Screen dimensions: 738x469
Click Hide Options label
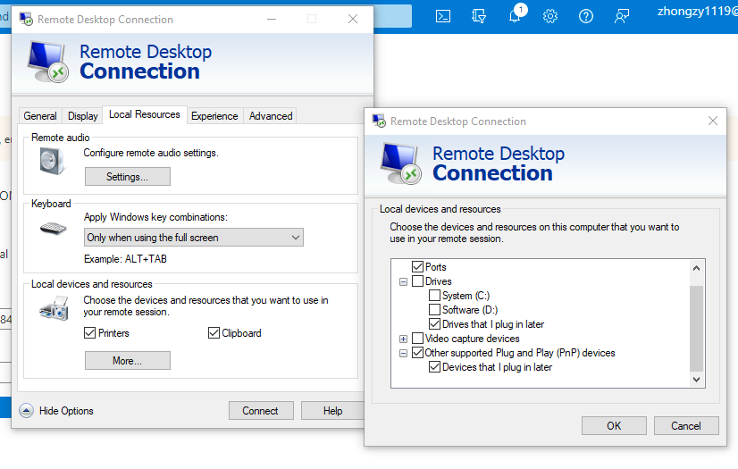(x=66, y=411)
